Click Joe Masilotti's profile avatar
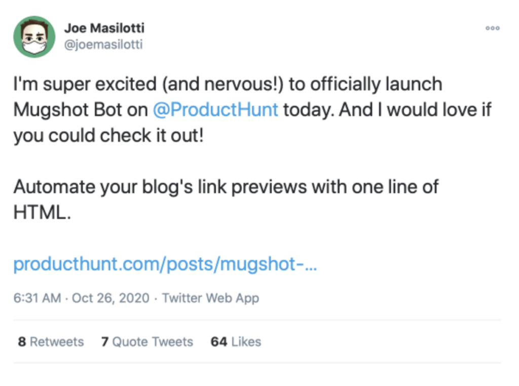 coord(34,36)
